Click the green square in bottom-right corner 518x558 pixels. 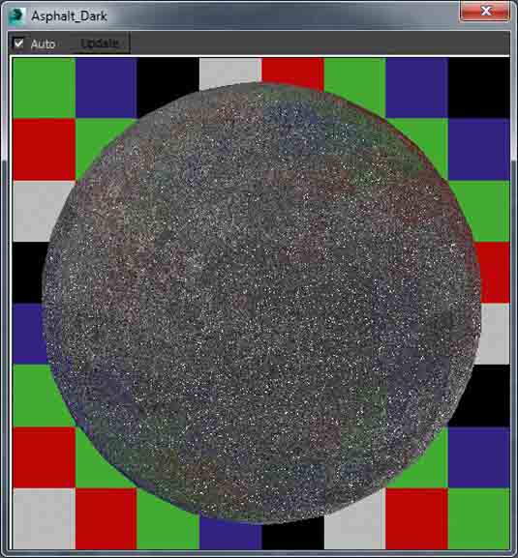pyautogui.click(x=479, y=519)
